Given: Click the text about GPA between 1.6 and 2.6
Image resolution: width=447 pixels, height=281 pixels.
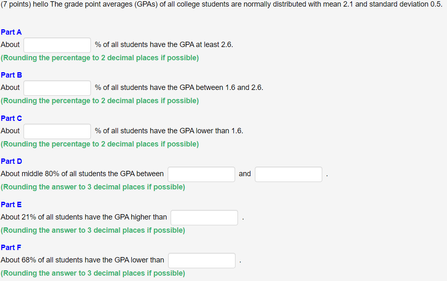Looking at the screenshot, I should [178, 87].
